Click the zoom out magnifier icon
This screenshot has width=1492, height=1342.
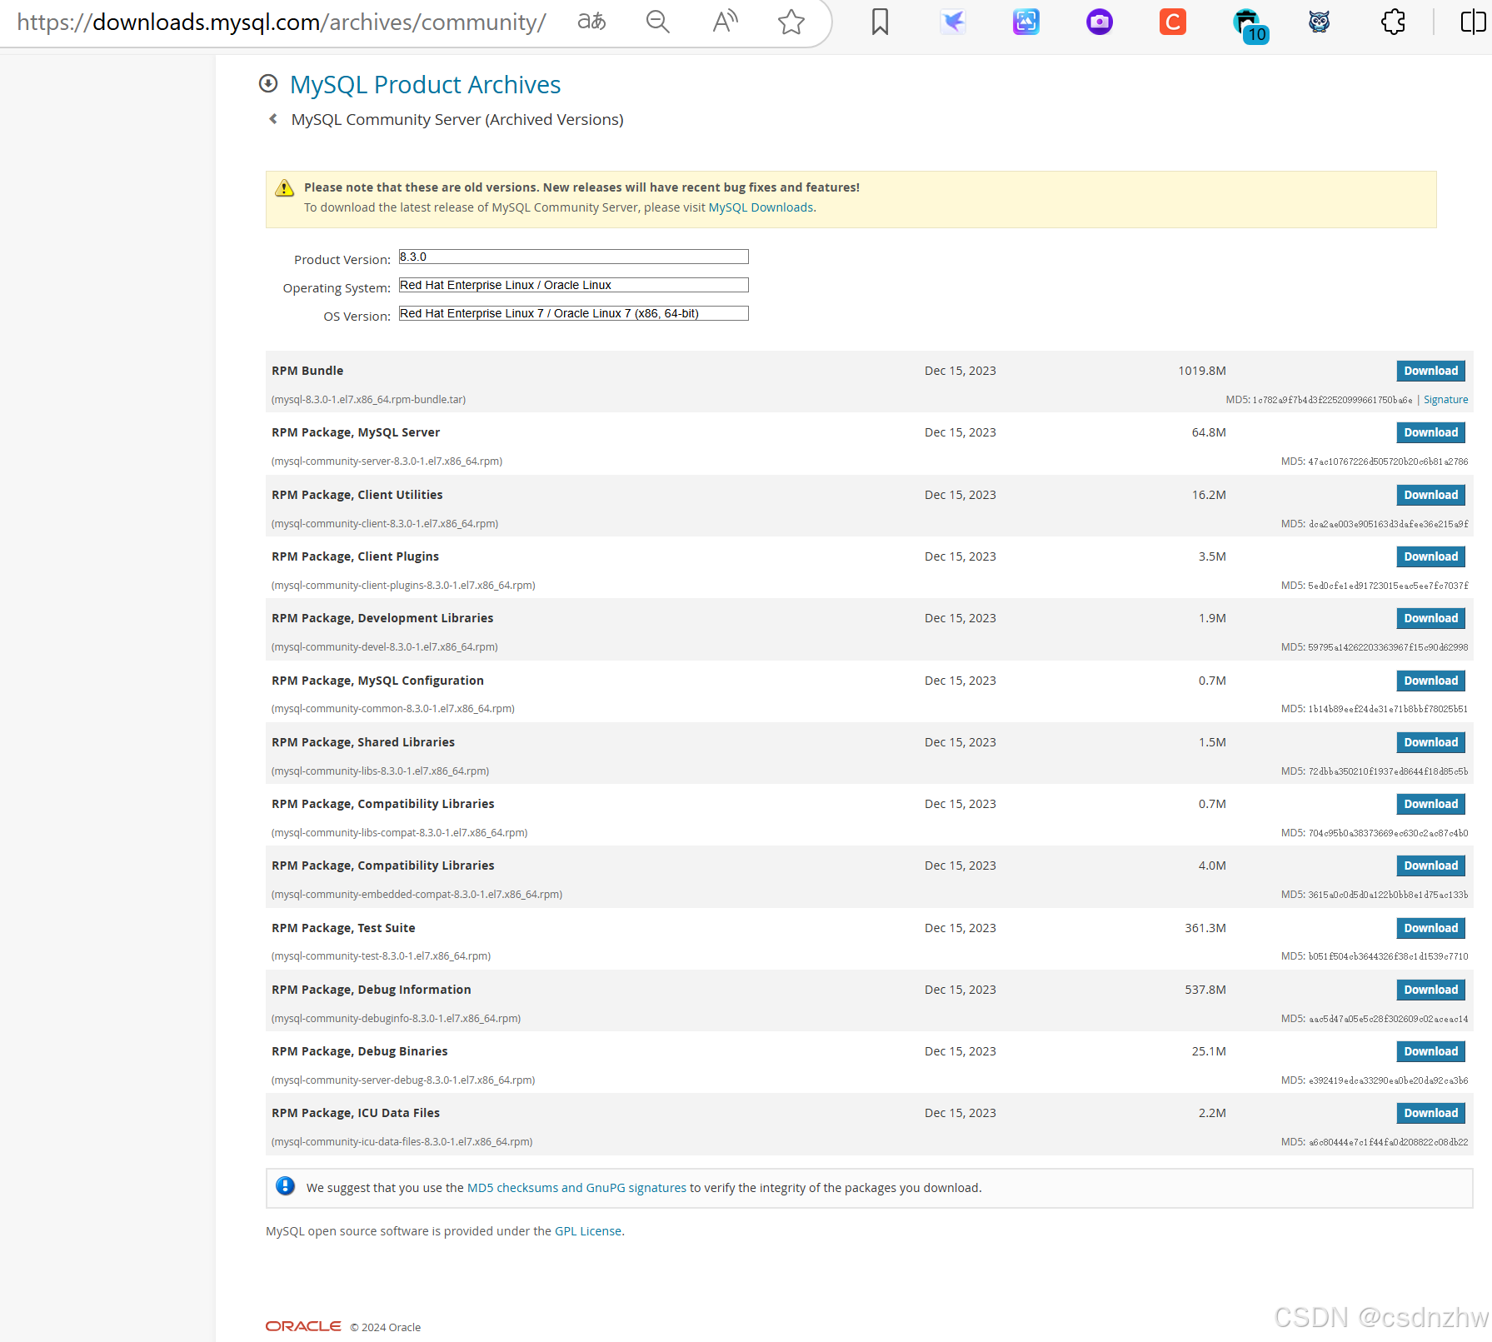coord(658,22)
